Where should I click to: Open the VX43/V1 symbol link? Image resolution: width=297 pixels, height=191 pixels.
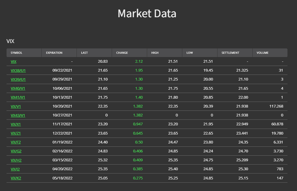pos(18,115)
